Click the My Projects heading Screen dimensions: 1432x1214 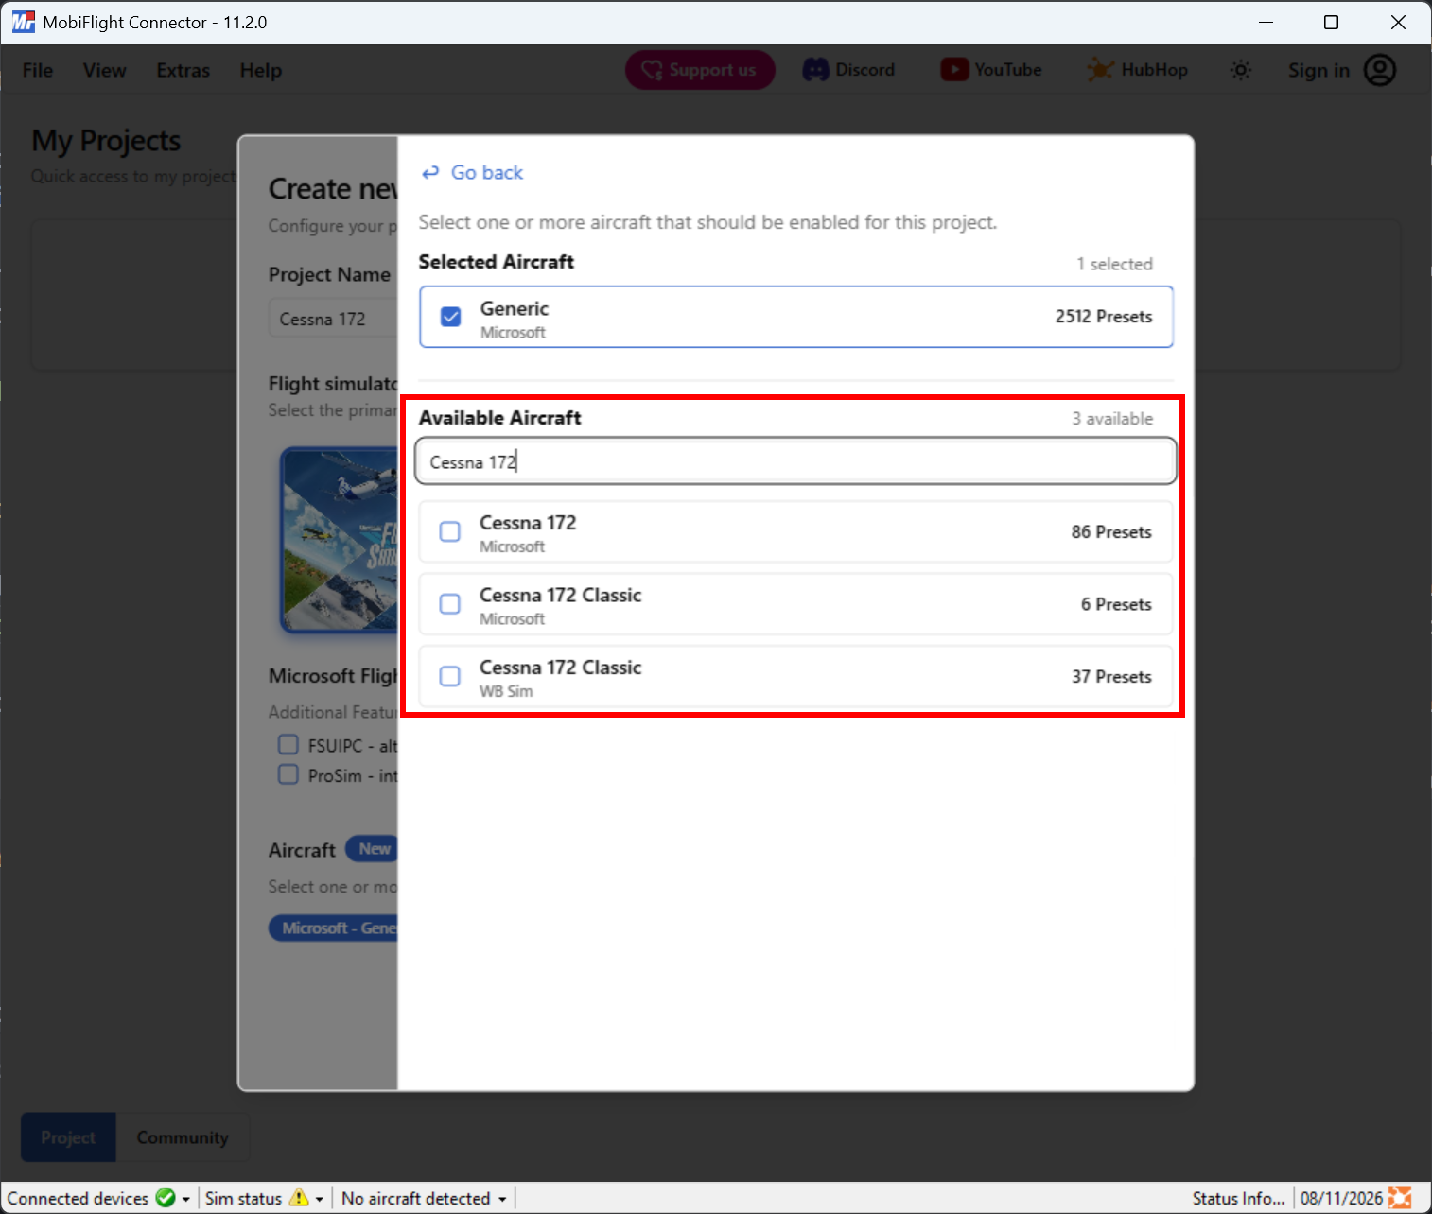[106, 141]
